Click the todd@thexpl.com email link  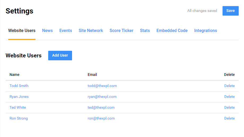pyautogui.click(x=102, y=86)
